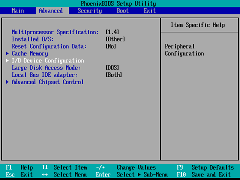The width and height of the screenshot is (240, 180).
Task: Click F10 Save and Exit hint
Action: (x=204, y=175)
